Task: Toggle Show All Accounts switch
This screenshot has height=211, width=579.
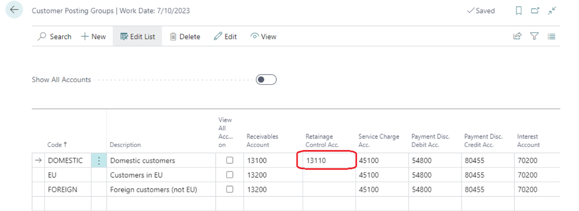Action: pos(267,80)
